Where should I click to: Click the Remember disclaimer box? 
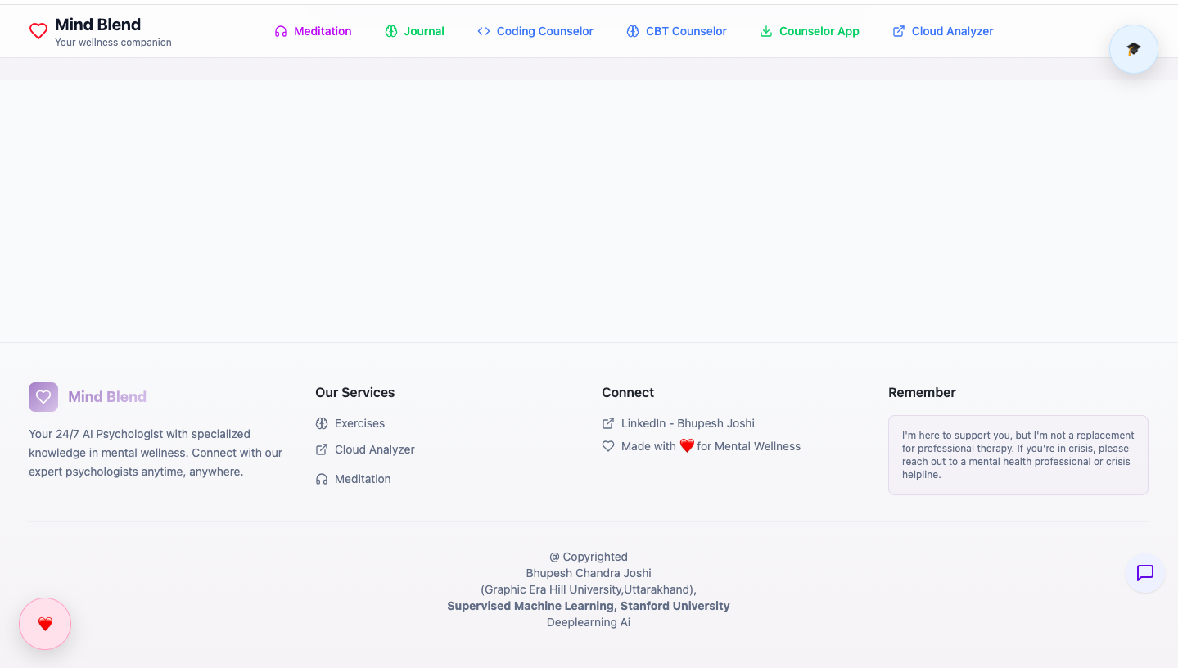click(1018, 455)
